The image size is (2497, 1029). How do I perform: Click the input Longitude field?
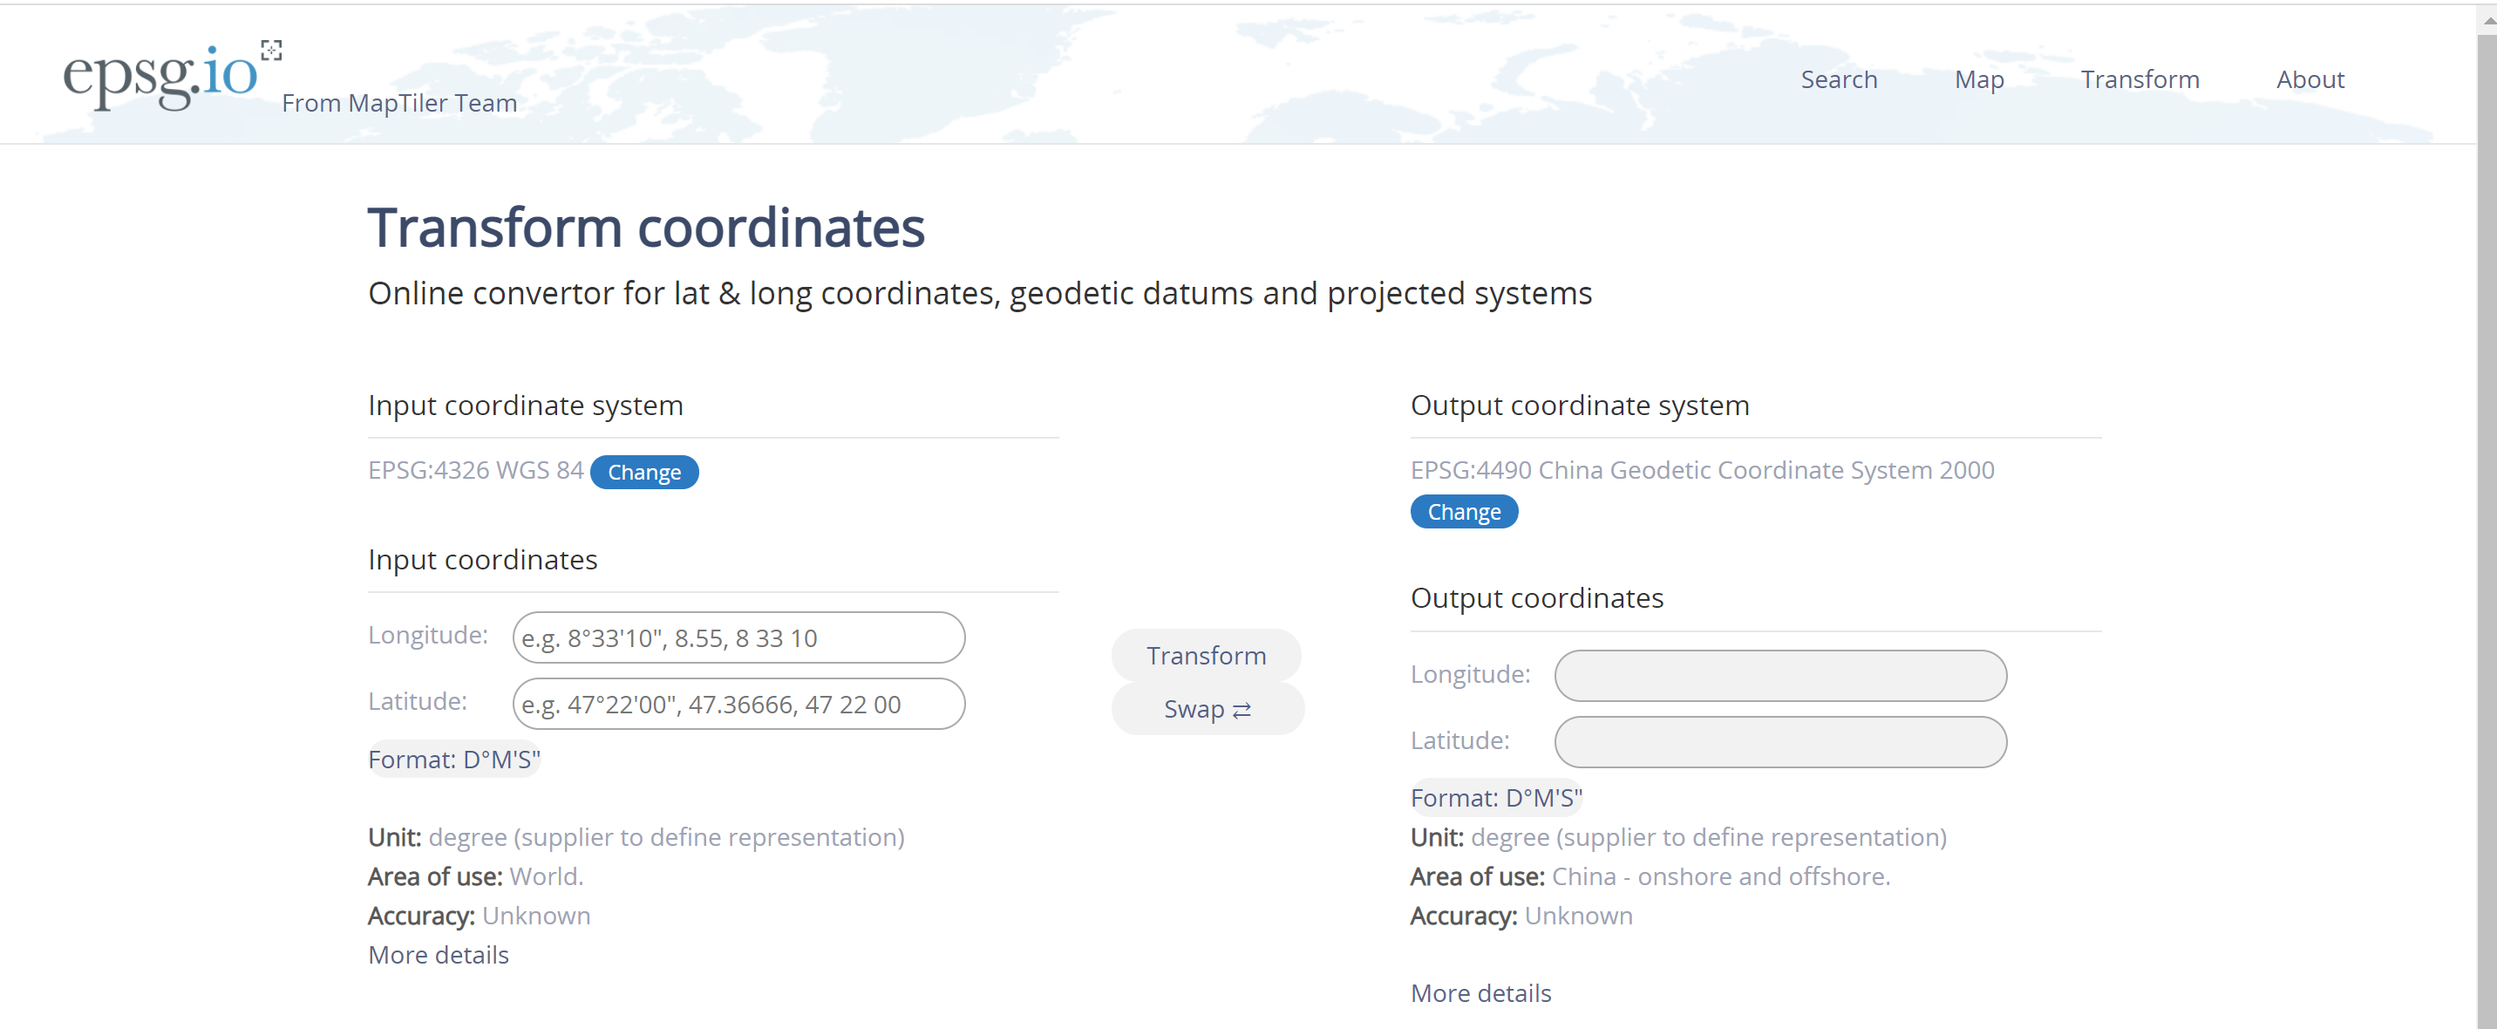click(x=738, y=638)
